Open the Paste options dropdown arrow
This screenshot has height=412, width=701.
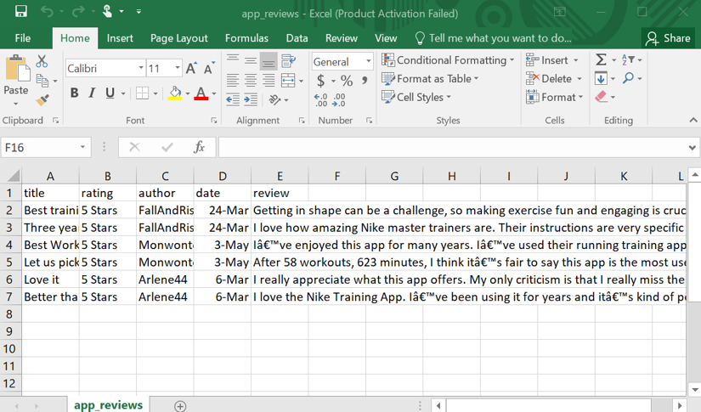(x=15, y=104)
